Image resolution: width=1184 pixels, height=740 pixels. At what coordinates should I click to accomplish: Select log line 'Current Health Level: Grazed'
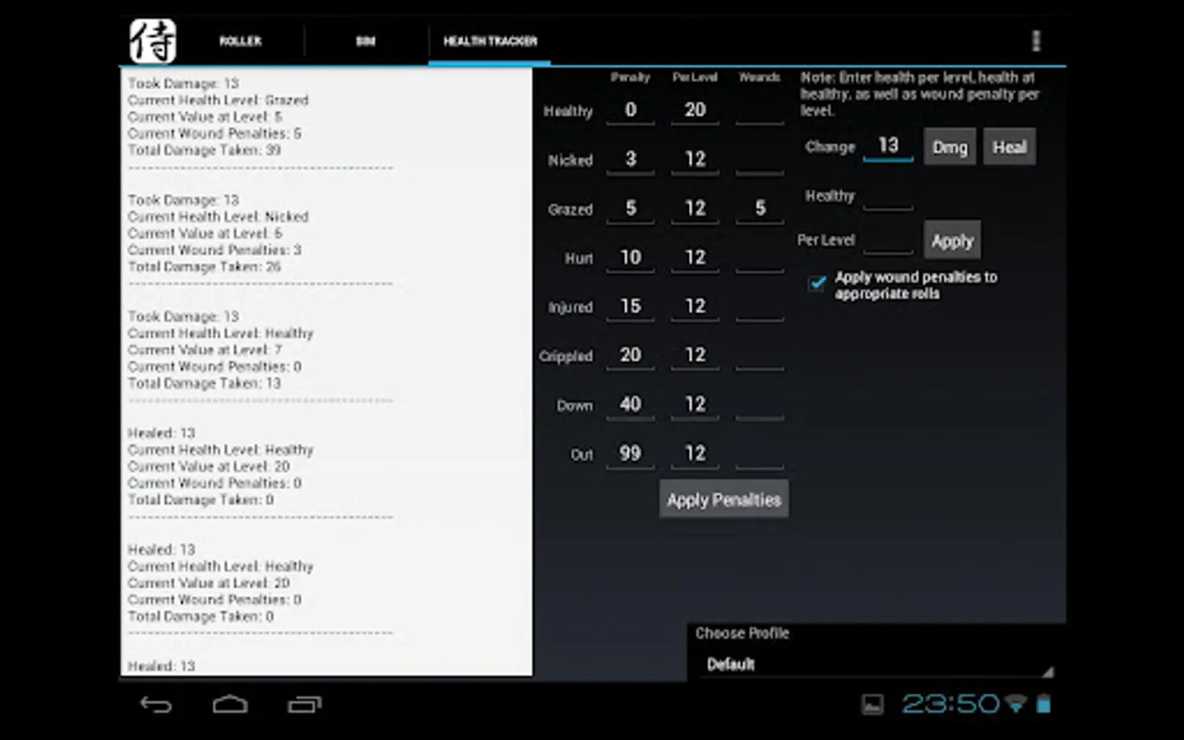point(218,100)
